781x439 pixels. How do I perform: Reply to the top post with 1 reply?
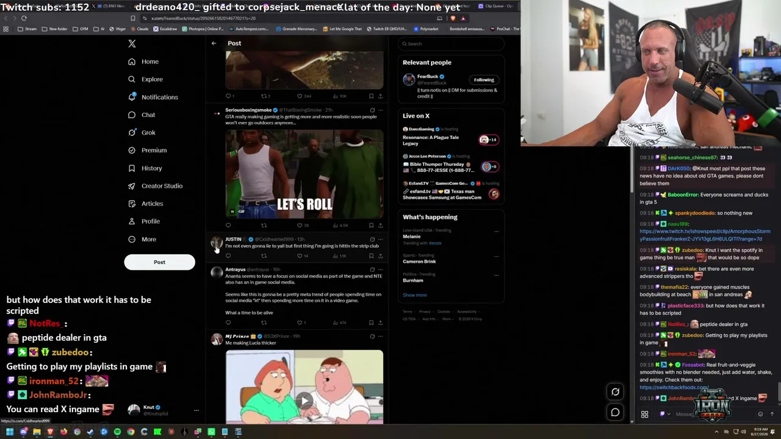(x=228, y=96)
